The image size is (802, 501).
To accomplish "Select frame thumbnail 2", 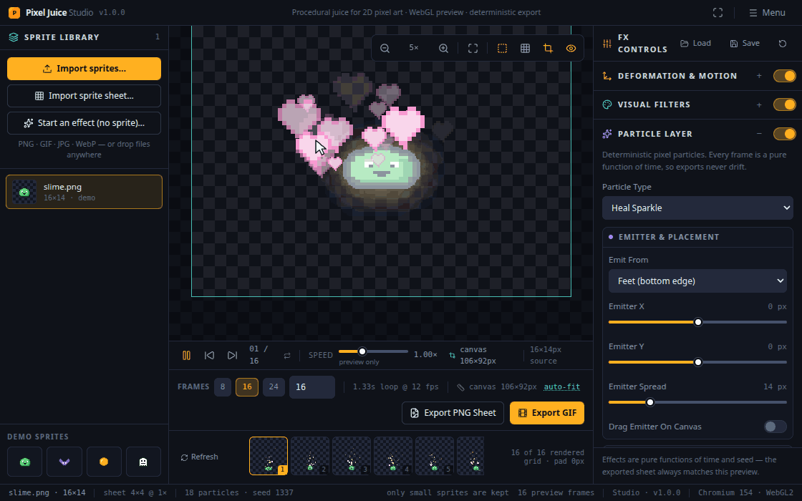I will pyautogui.click(x=310, y=456).
